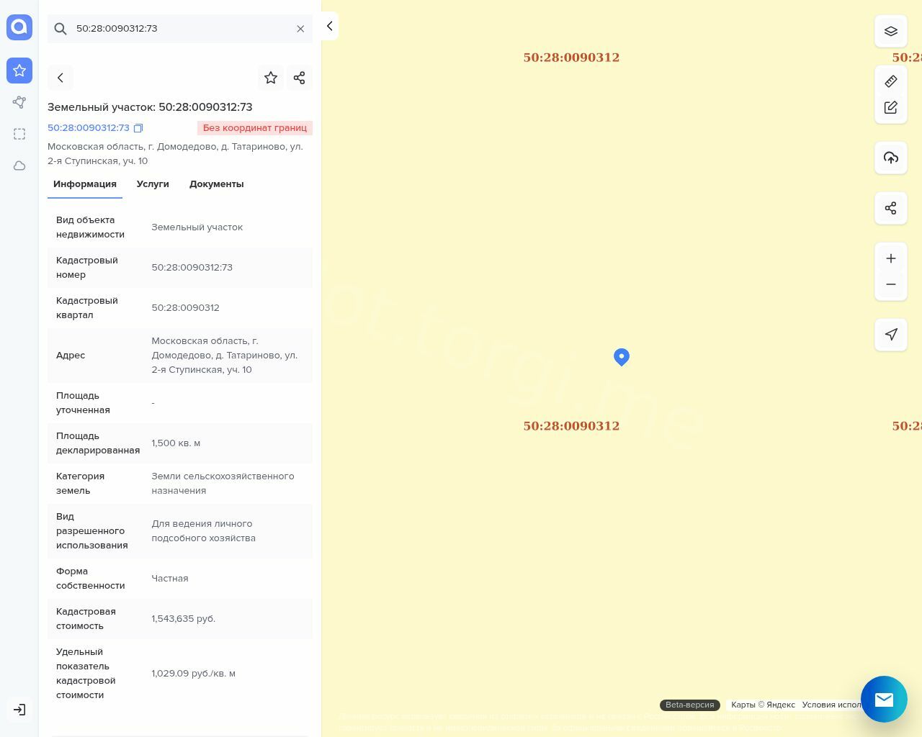Copy cadastral number 50:28:0090312:73
This screenshot has width=922, height=737.
[x=138, y=128]
